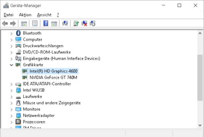
Task: Open the blue Help question-mark toolbar icon
Action: coord(46,23)
